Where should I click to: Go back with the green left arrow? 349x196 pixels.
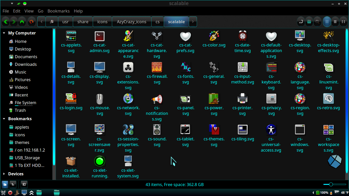coord(6,22)
